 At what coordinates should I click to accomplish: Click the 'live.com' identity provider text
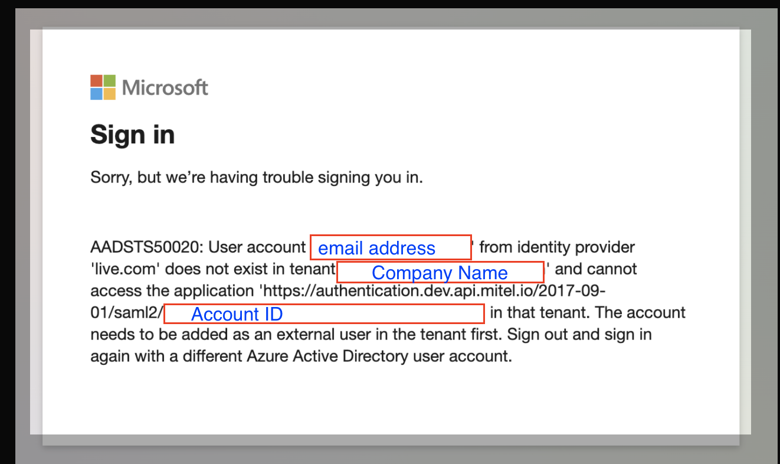click(x=125, y=270)
